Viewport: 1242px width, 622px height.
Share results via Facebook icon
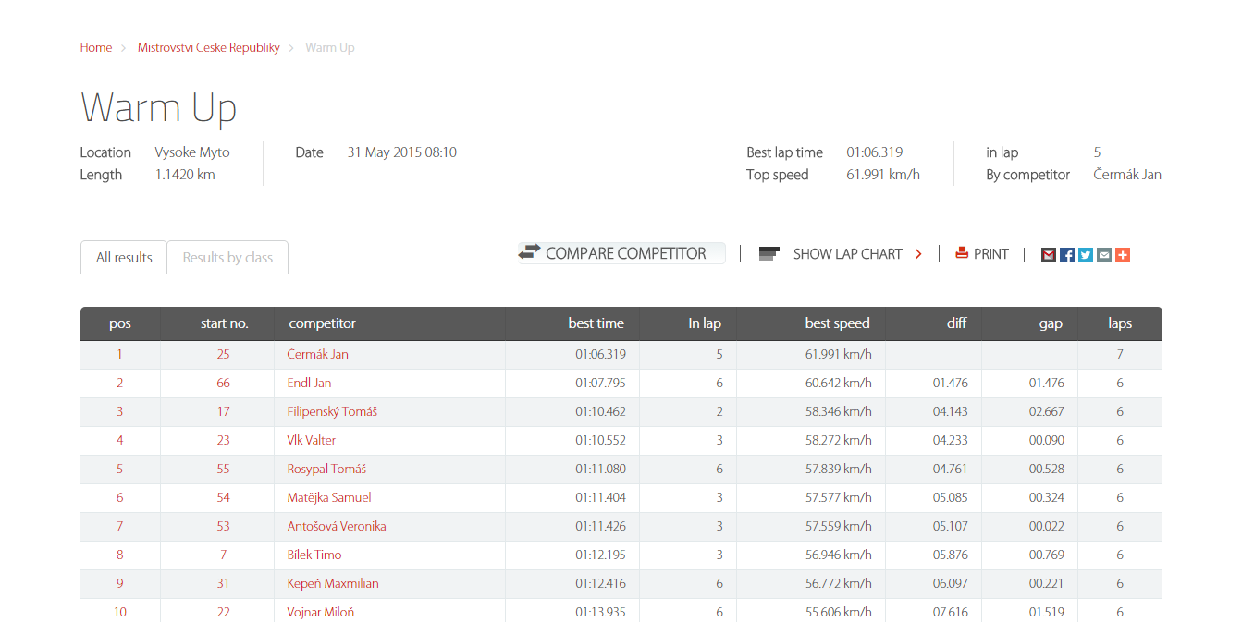tap(1067, 255)
